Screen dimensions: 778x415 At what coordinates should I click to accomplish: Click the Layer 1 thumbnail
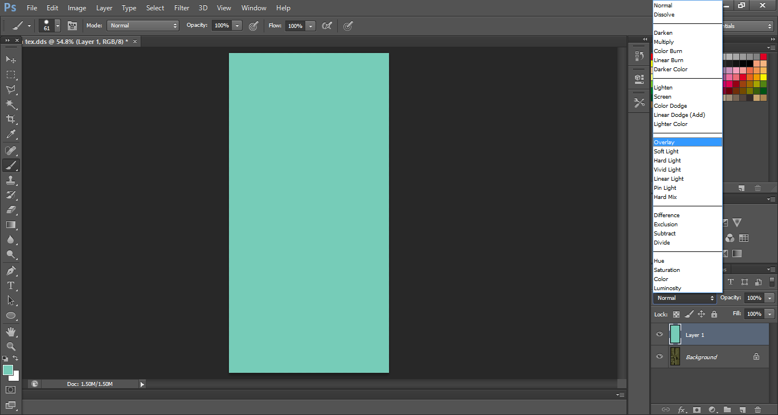675,335
